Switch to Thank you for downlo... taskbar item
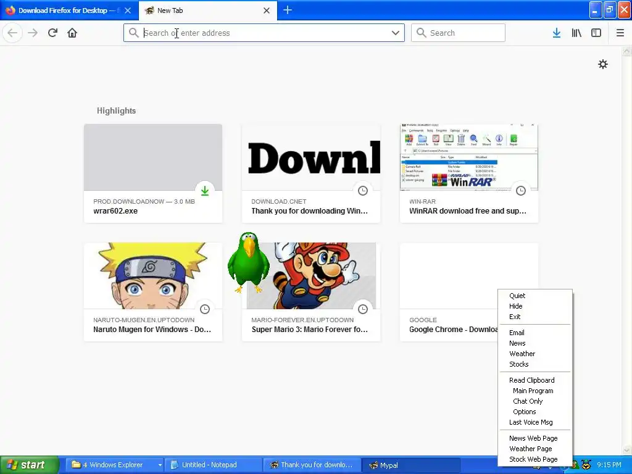Screen dimensions: 632x474 click(x=312, y=465)
